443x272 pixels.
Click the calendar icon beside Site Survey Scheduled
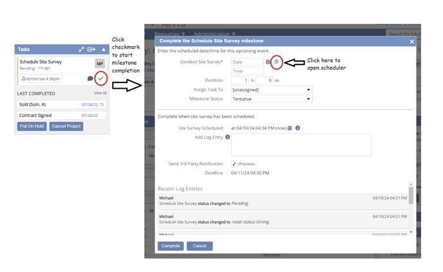click(x=290, y=128)
